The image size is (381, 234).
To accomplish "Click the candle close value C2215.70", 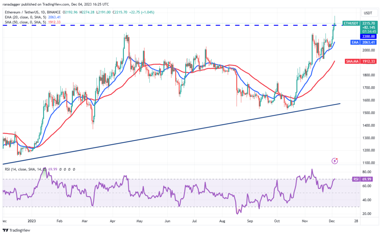I will click(121, 12).
